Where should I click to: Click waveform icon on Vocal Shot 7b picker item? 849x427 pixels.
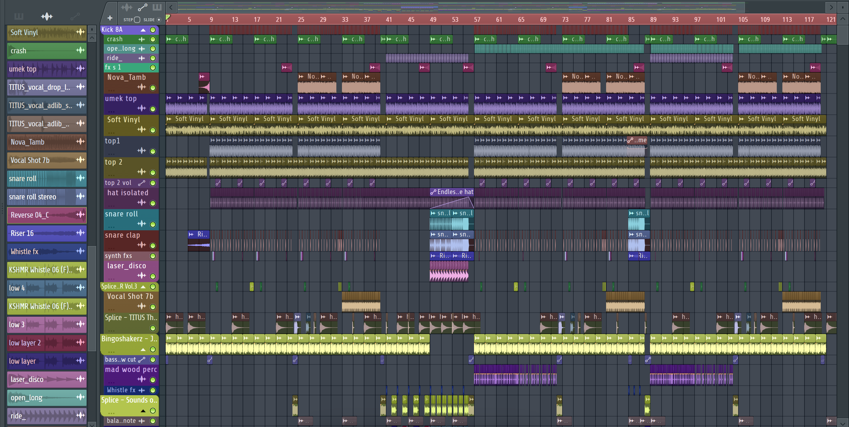point(80,160)
